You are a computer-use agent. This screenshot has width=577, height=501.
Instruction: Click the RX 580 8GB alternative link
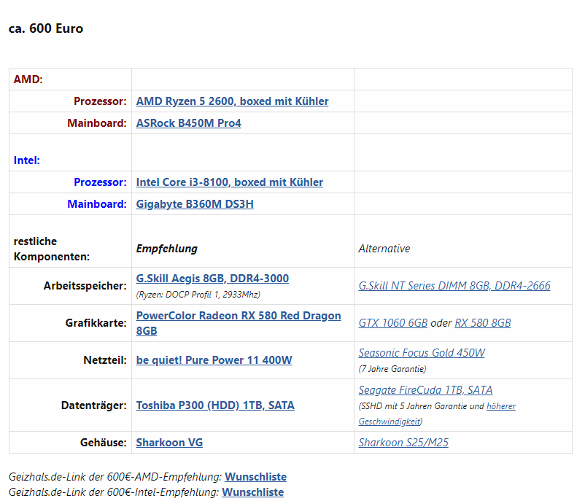tap(483, 323)
